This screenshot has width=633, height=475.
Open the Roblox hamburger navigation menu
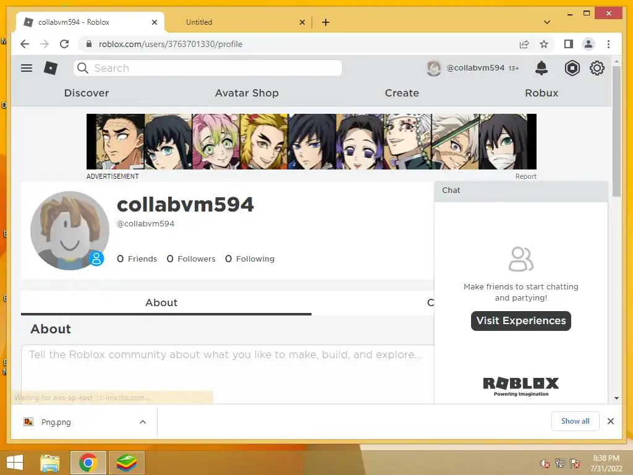tap(27, 68)
